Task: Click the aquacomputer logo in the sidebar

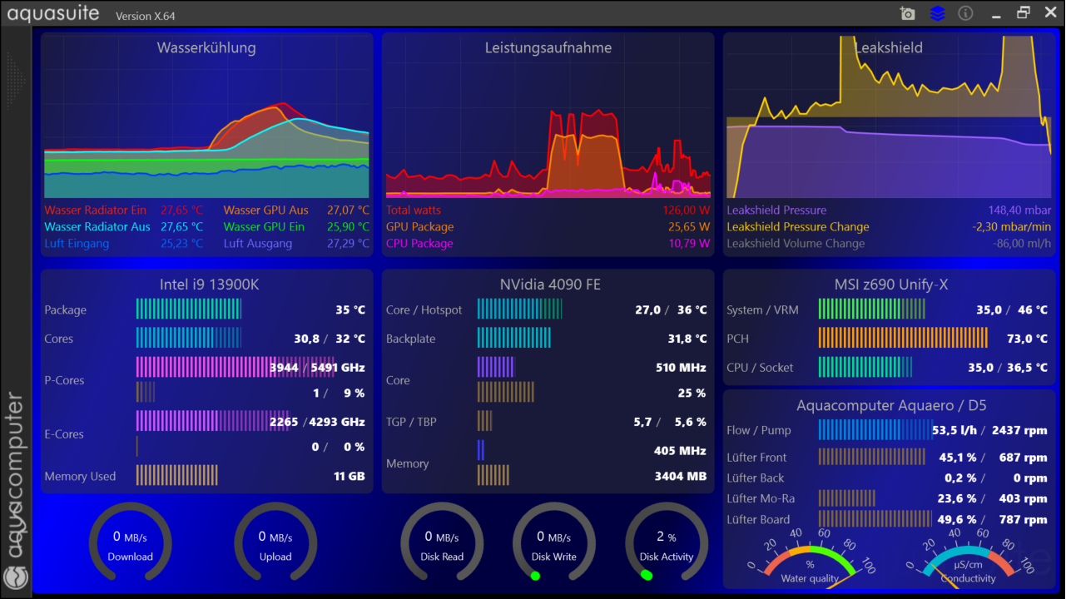Action: [x=15, y=577]
